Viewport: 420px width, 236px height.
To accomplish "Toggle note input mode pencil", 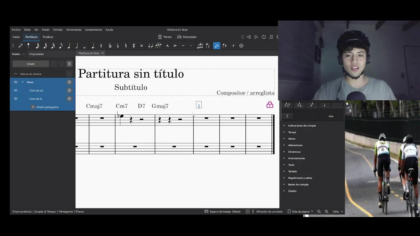I will [x=21, y=46].
